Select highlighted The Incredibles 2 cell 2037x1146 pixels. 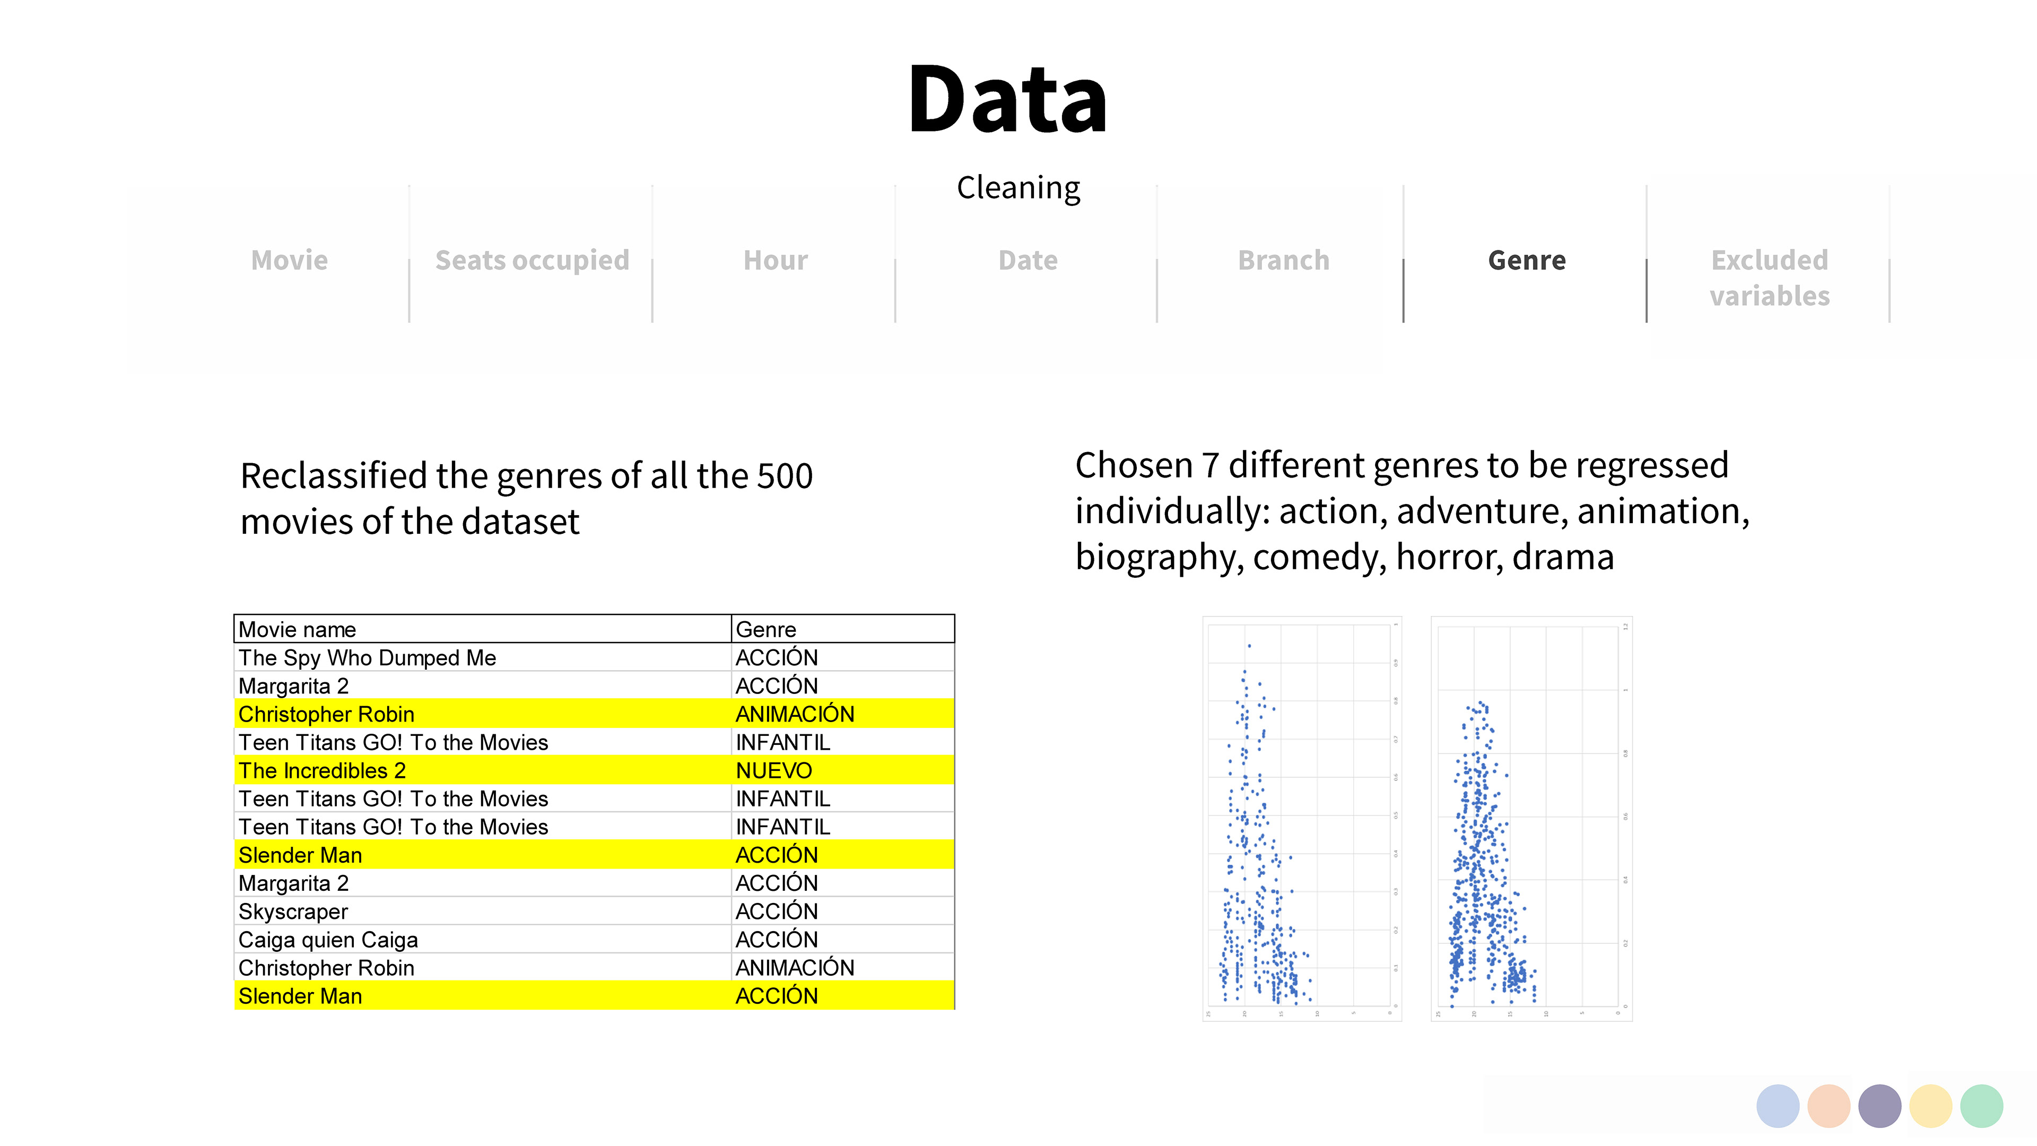pos(482,770)
